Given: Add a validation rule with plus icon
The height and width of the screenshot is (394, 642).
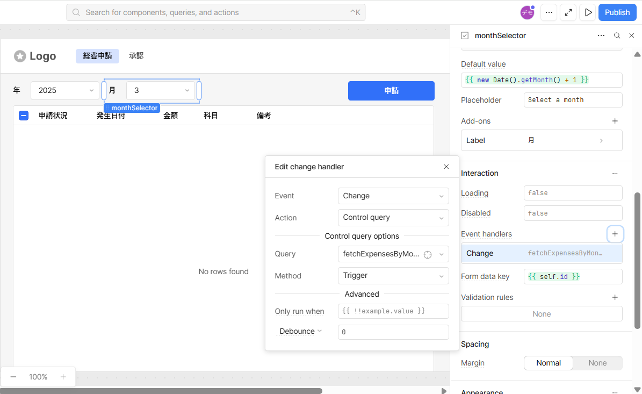Looking at the screenshot, I should 615,297.
